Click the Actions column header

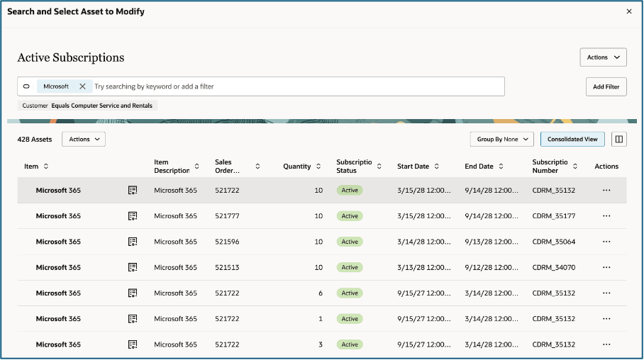pyautogui.click(x=606, y=167)
